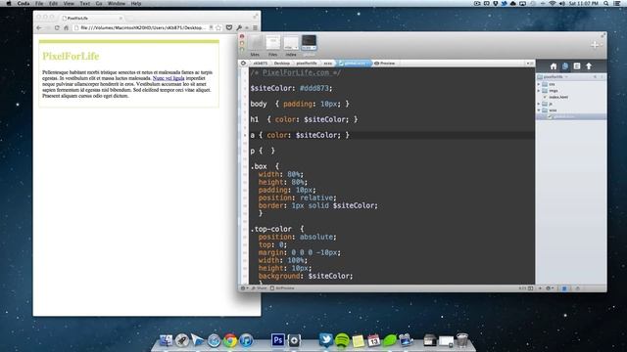Click the Publish up-arrow icon in sidebar
This screenshot has height=352, width=627.
click(x=589, y=66)
